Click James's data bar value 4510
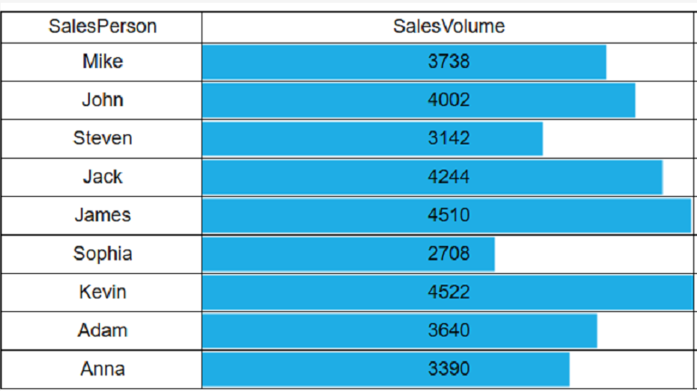The height and width of the screenshot is (391, 697). [x=448, y=215]
